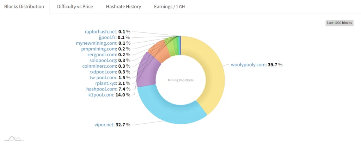The width and height of the screenshot is (361, 144).
Task: Switch to the Blocks Distribution tab
Action: (24, 6)
